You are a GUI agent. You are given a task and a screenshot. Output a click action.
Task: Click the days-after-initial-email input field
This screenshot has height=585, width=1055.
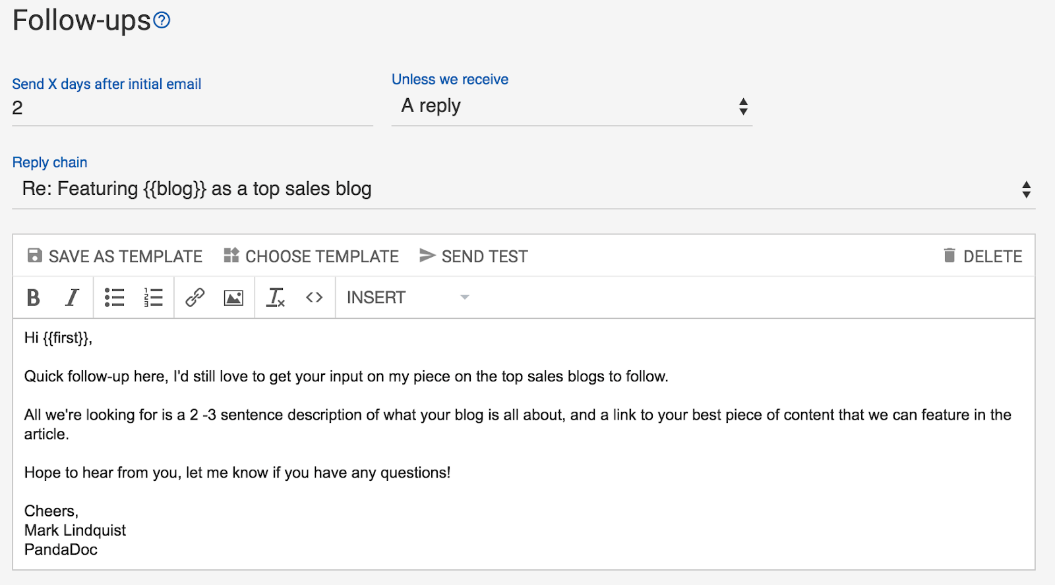coord(192,108)
